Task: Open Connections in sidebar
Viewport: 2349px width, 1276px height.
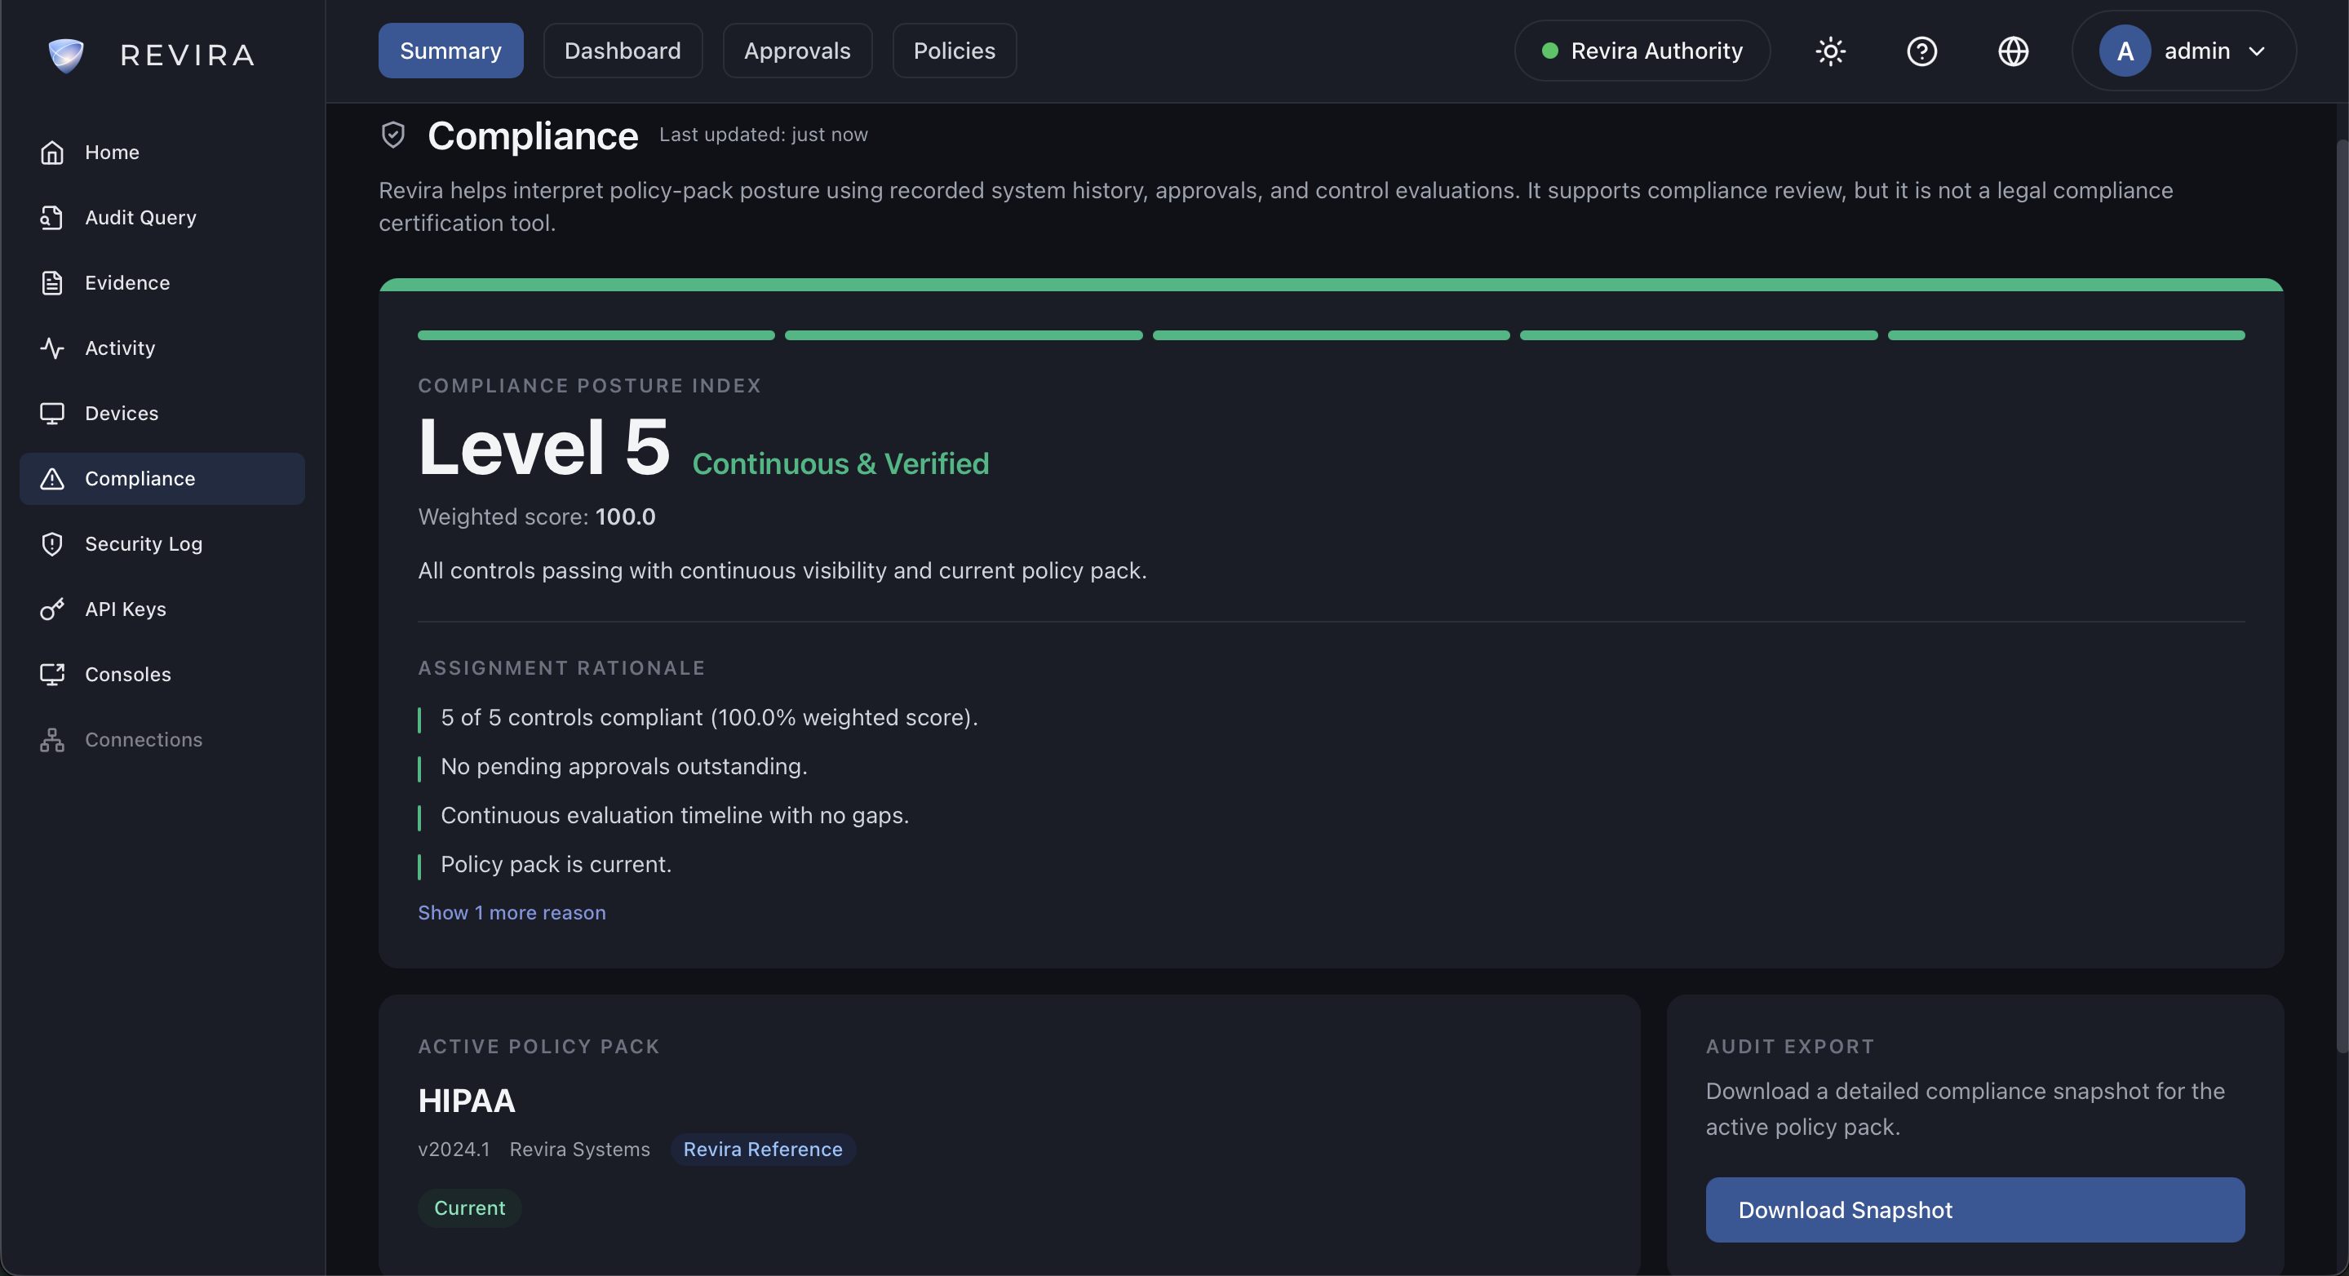Action: click(162, 740)
